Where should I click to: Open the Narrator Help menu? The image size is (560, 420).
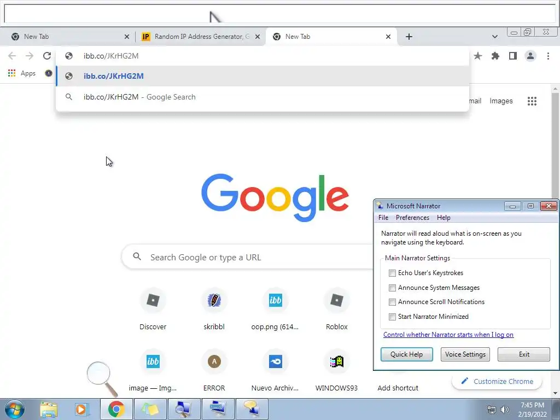(444, 218)
